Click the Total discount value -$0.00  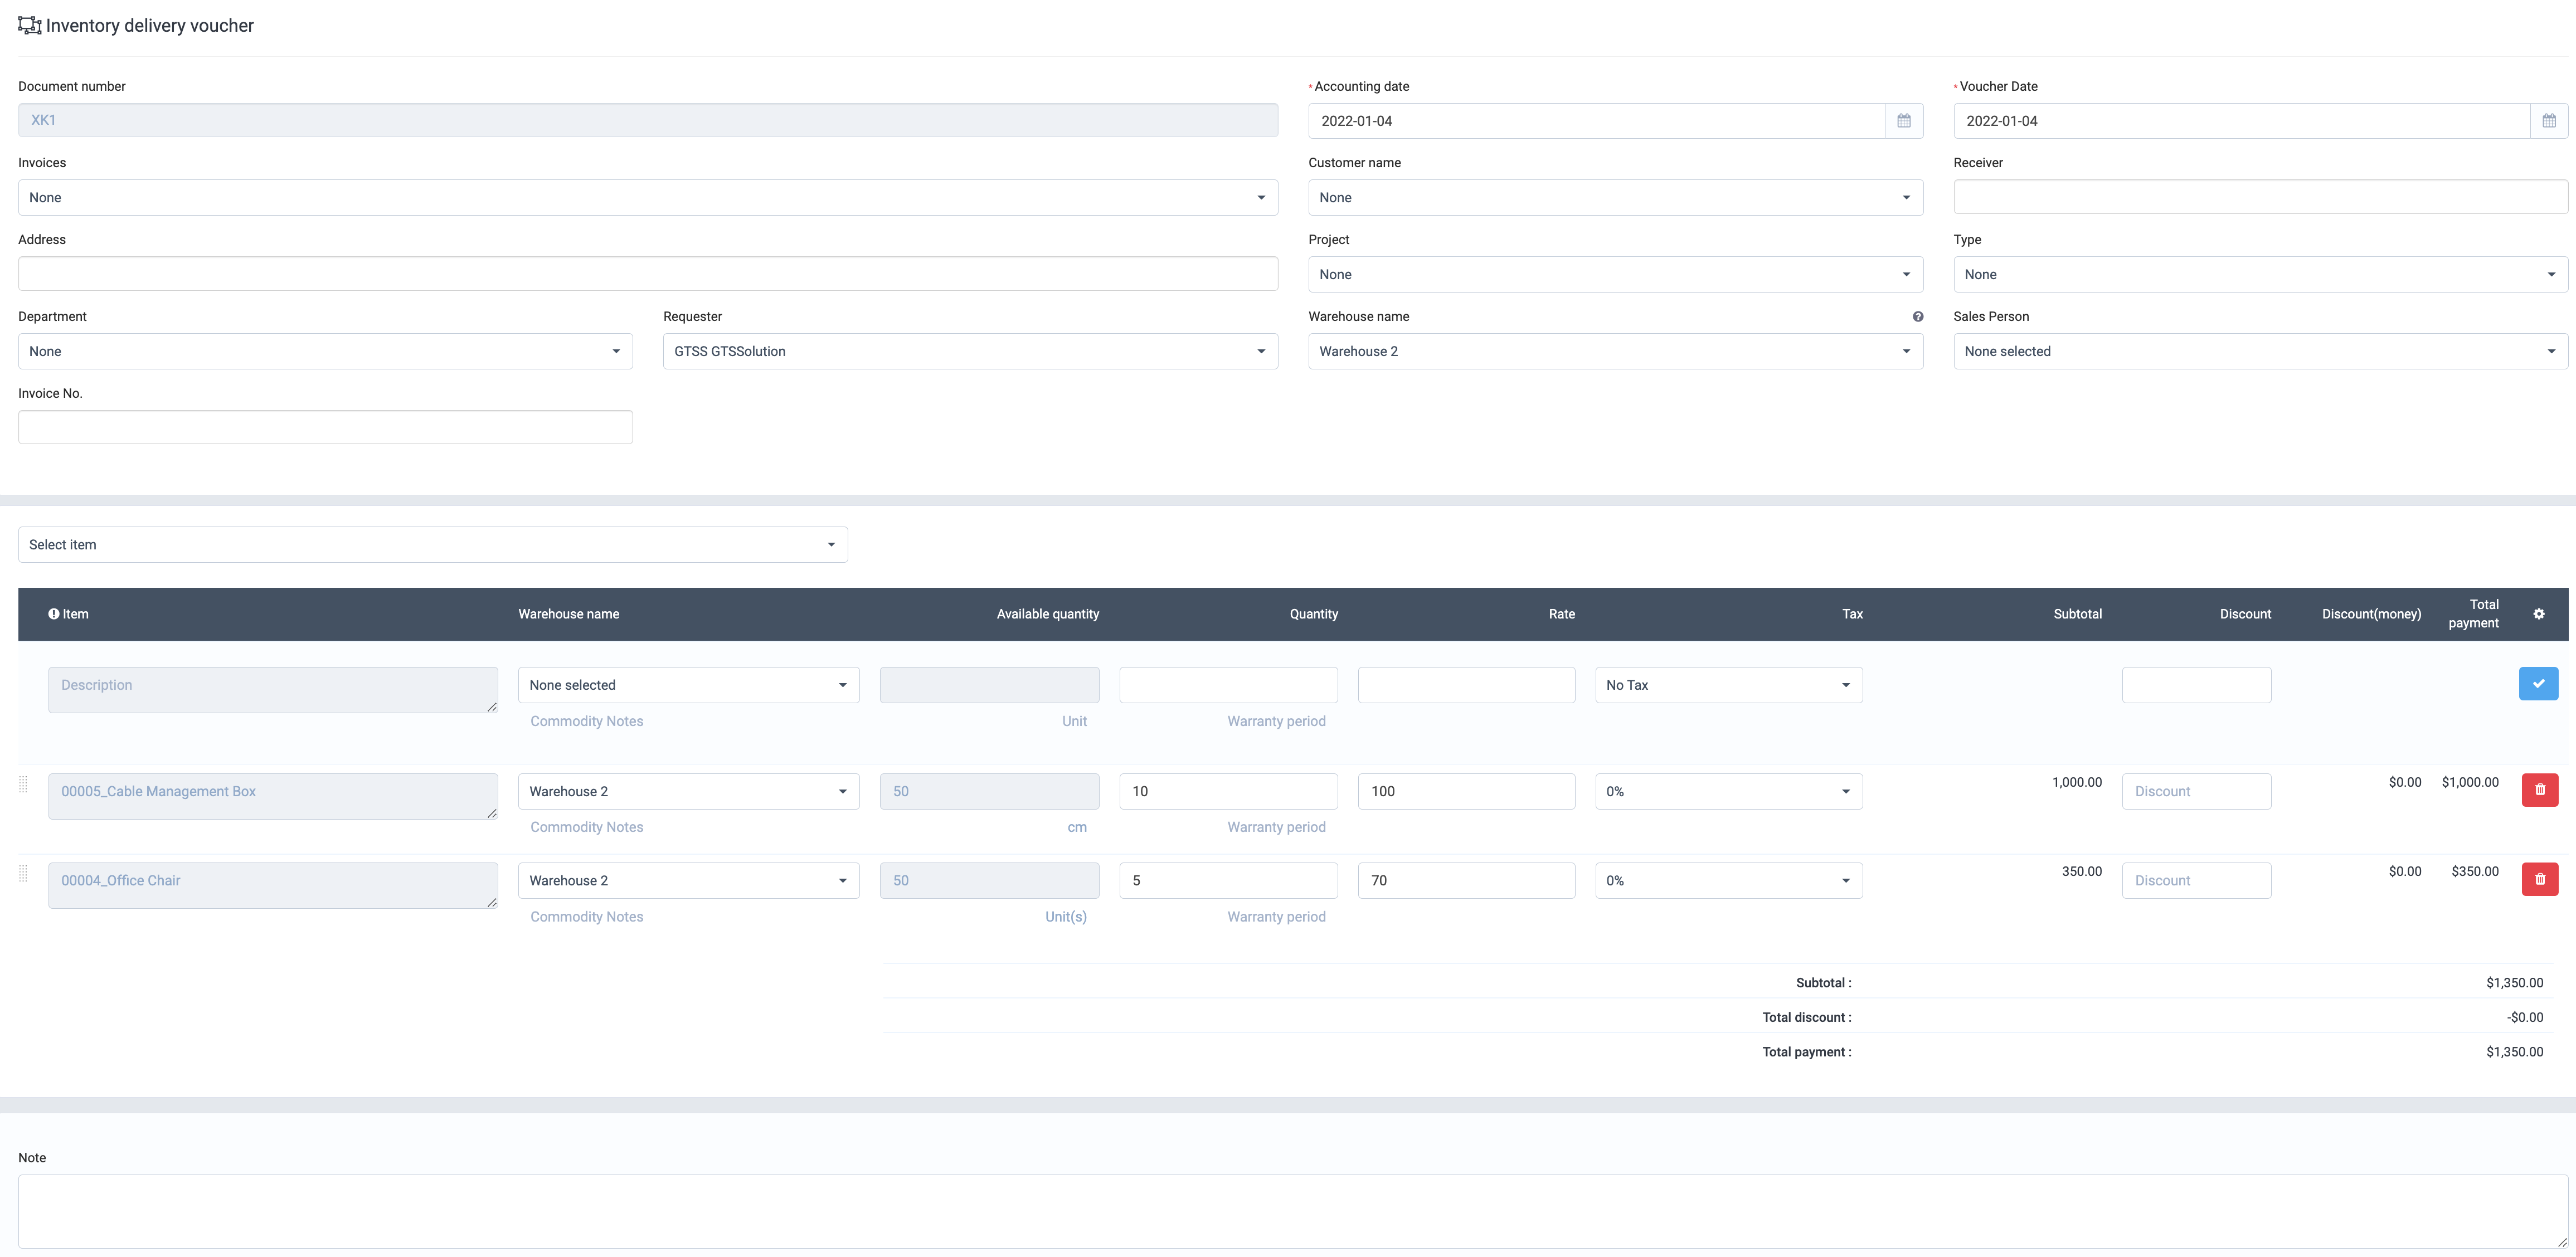[x=2524, y=1018]
